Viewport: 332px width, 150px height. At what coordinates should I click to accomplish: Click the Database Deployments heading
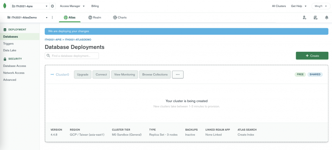75,47
